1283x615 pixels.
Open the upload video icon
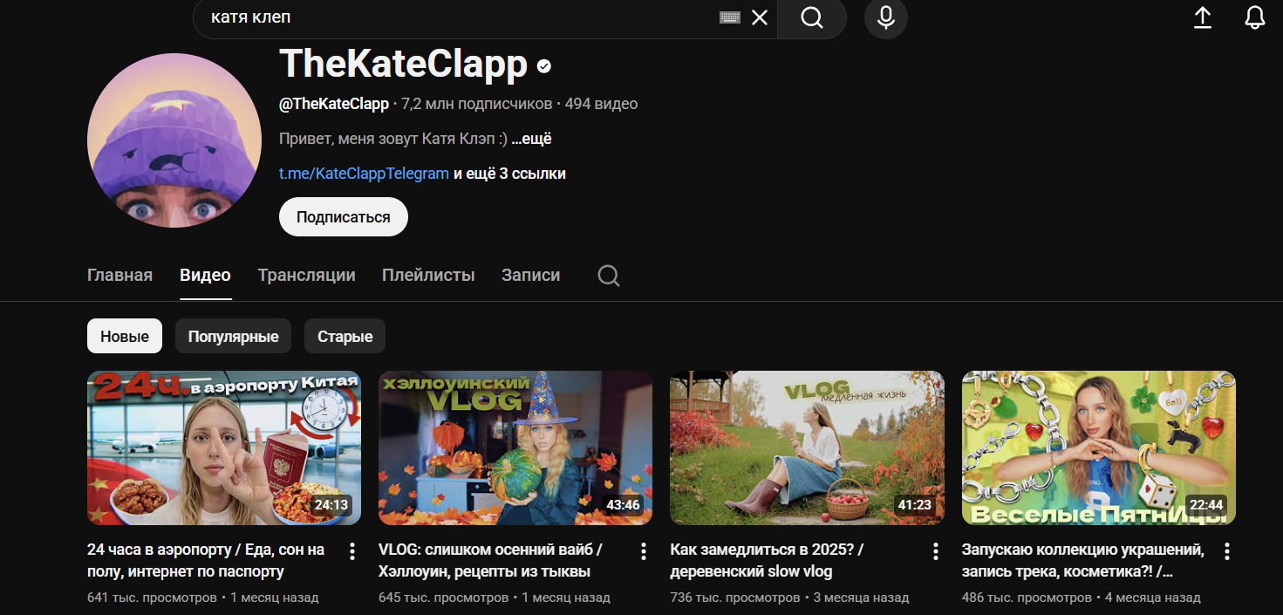click(1203, 17)
